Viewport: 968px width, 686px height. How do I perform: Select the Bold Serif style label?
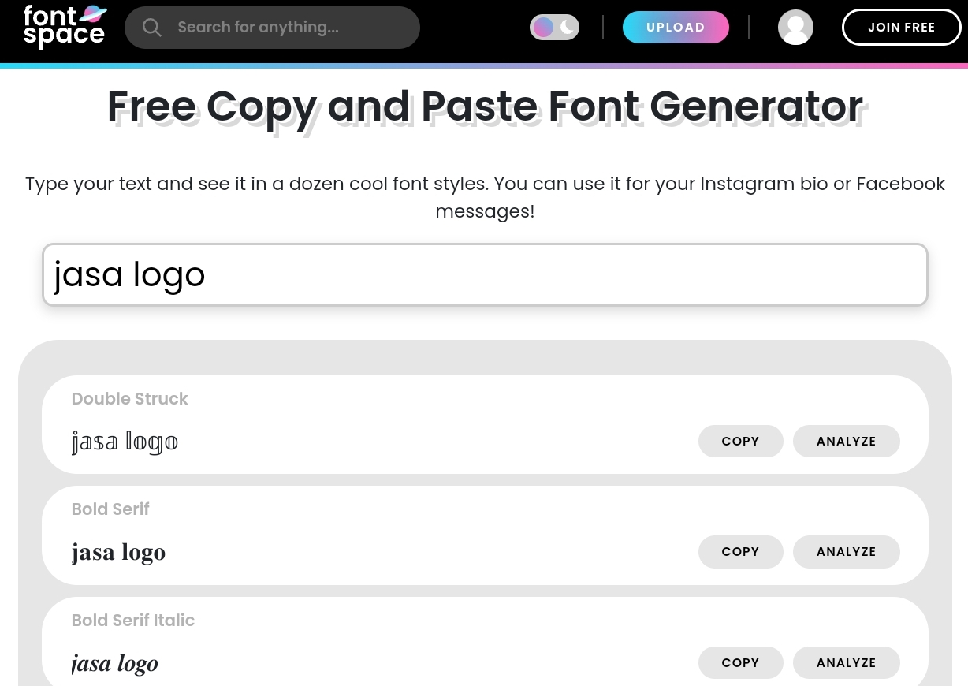click(x=110, y=509)
